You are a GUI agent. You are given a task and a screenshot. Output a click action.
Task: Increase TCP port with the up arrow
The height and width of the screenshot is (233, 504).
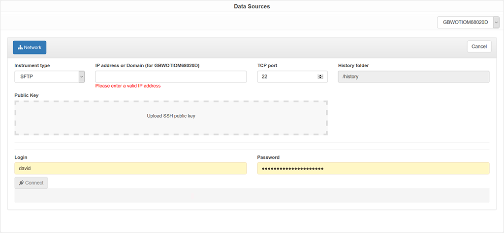point(320,75)
